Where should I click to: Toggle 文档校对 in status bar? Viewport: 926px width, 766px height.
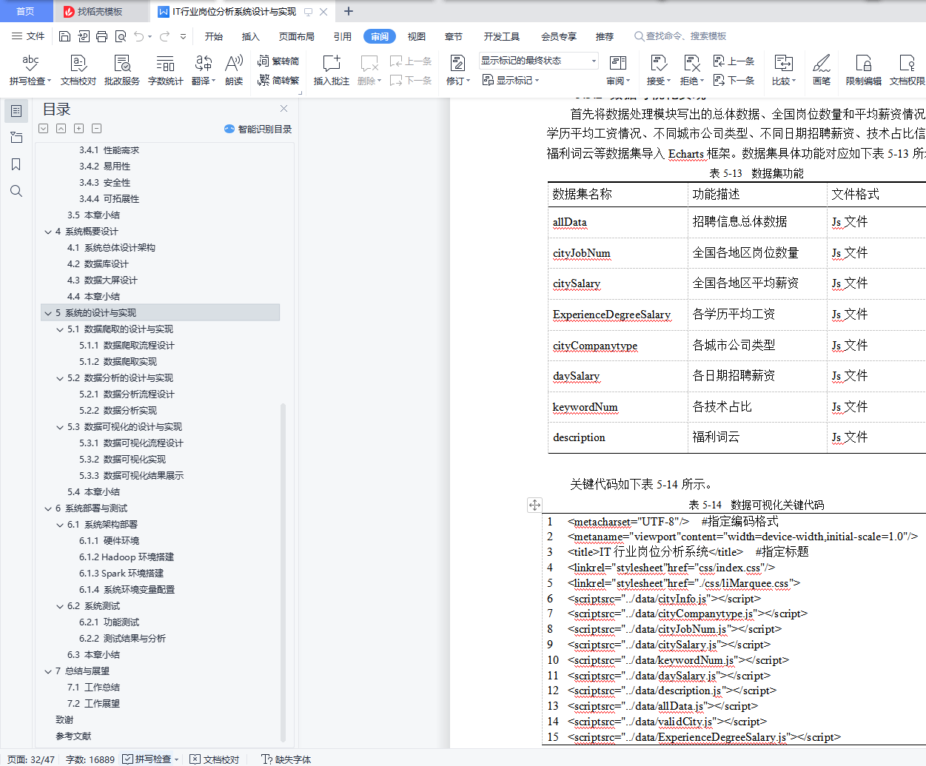pos(215,759)
